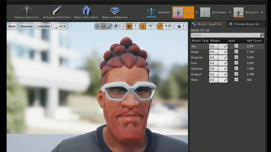The image size is (271, 152).
Task: Click the Anger weight slider field
Action: coord(218,52)
